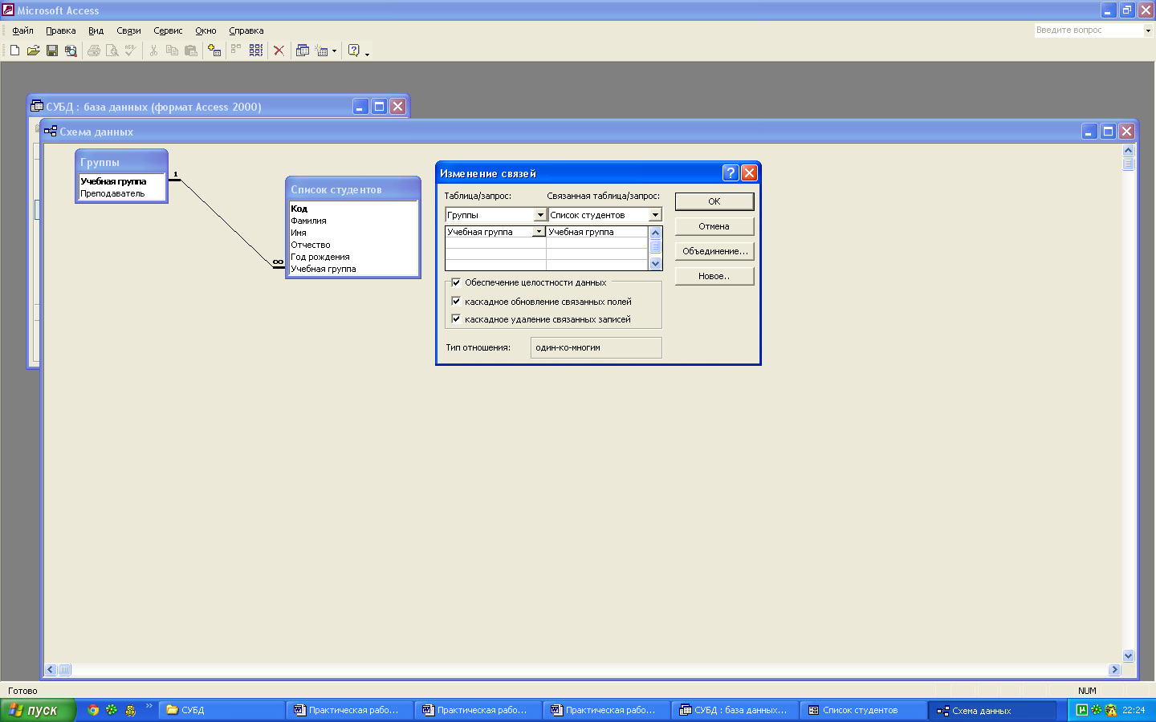Toggle каскадное удаление связанных записей checkbox
Image resolution: width=1156 pixels, height=722 pixels.
coord(456,319)
